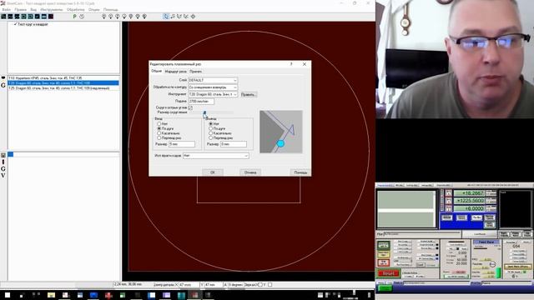Screen dimensions: 534x300
Task: Click the Править button beside tool dropdown
Action: 249,94
